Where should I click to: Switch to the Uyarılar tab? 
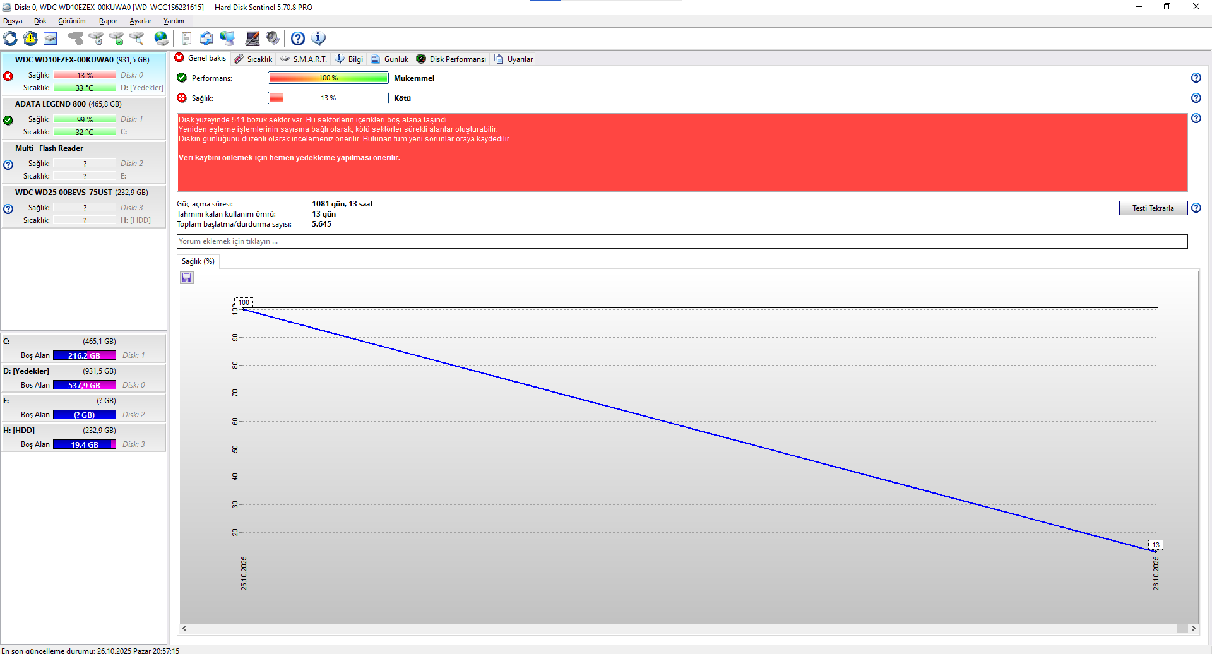tap(514, 59)
